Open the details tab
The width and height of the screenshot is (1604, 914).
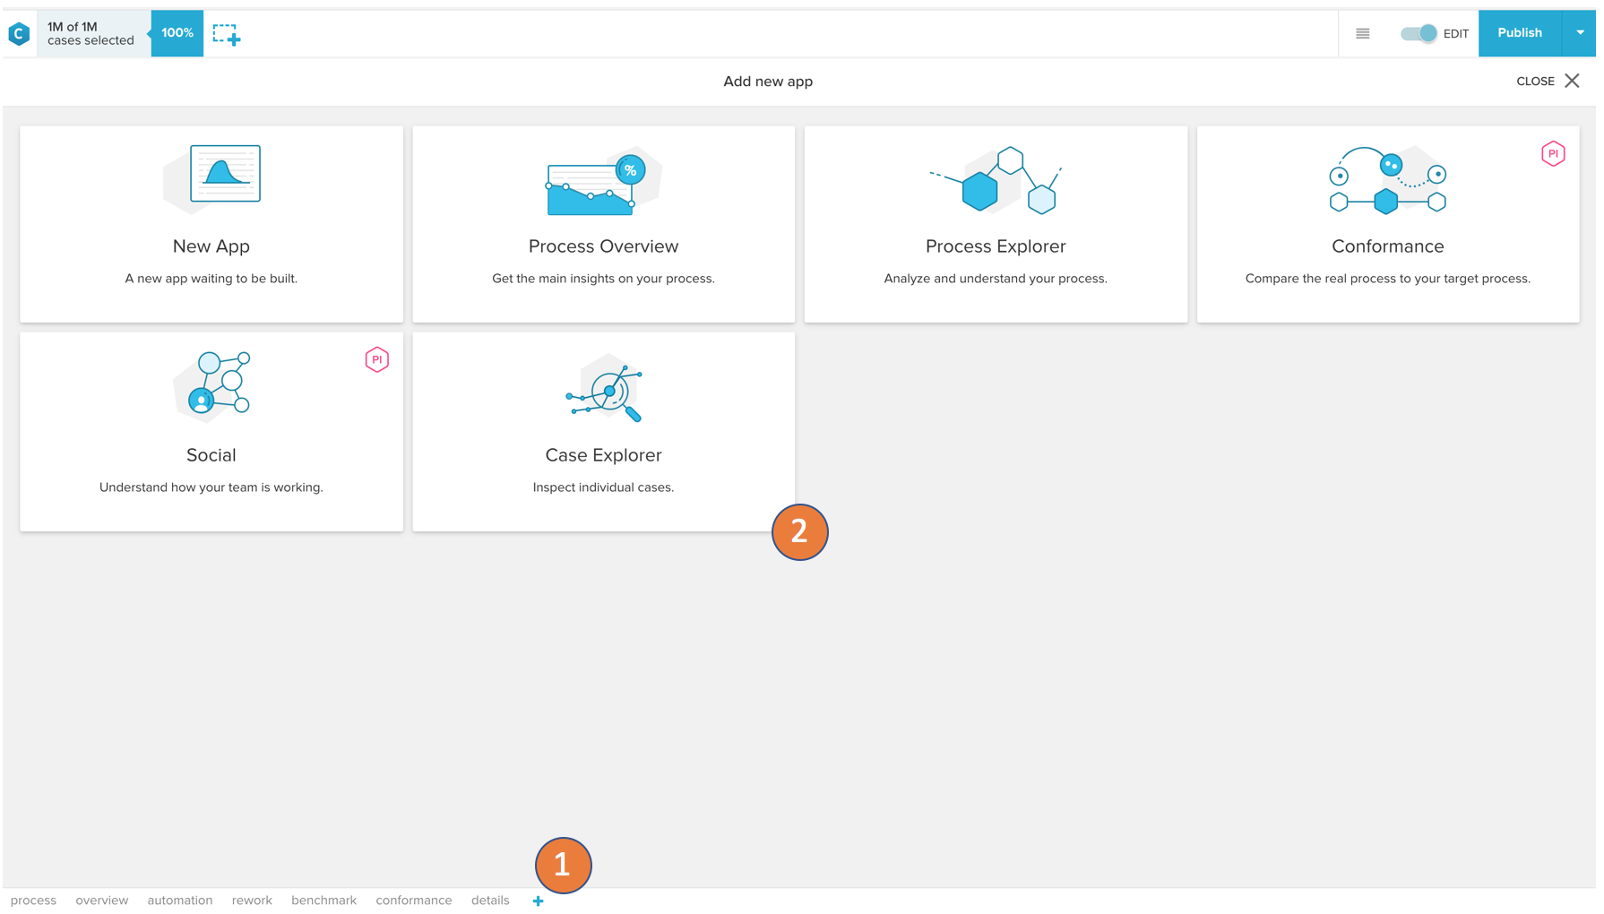[490, 901]
